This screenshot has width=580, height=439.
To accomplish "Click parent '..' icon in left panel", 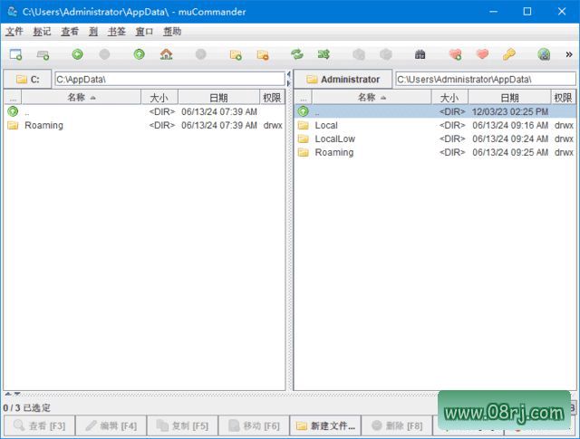I will point(13,111).
